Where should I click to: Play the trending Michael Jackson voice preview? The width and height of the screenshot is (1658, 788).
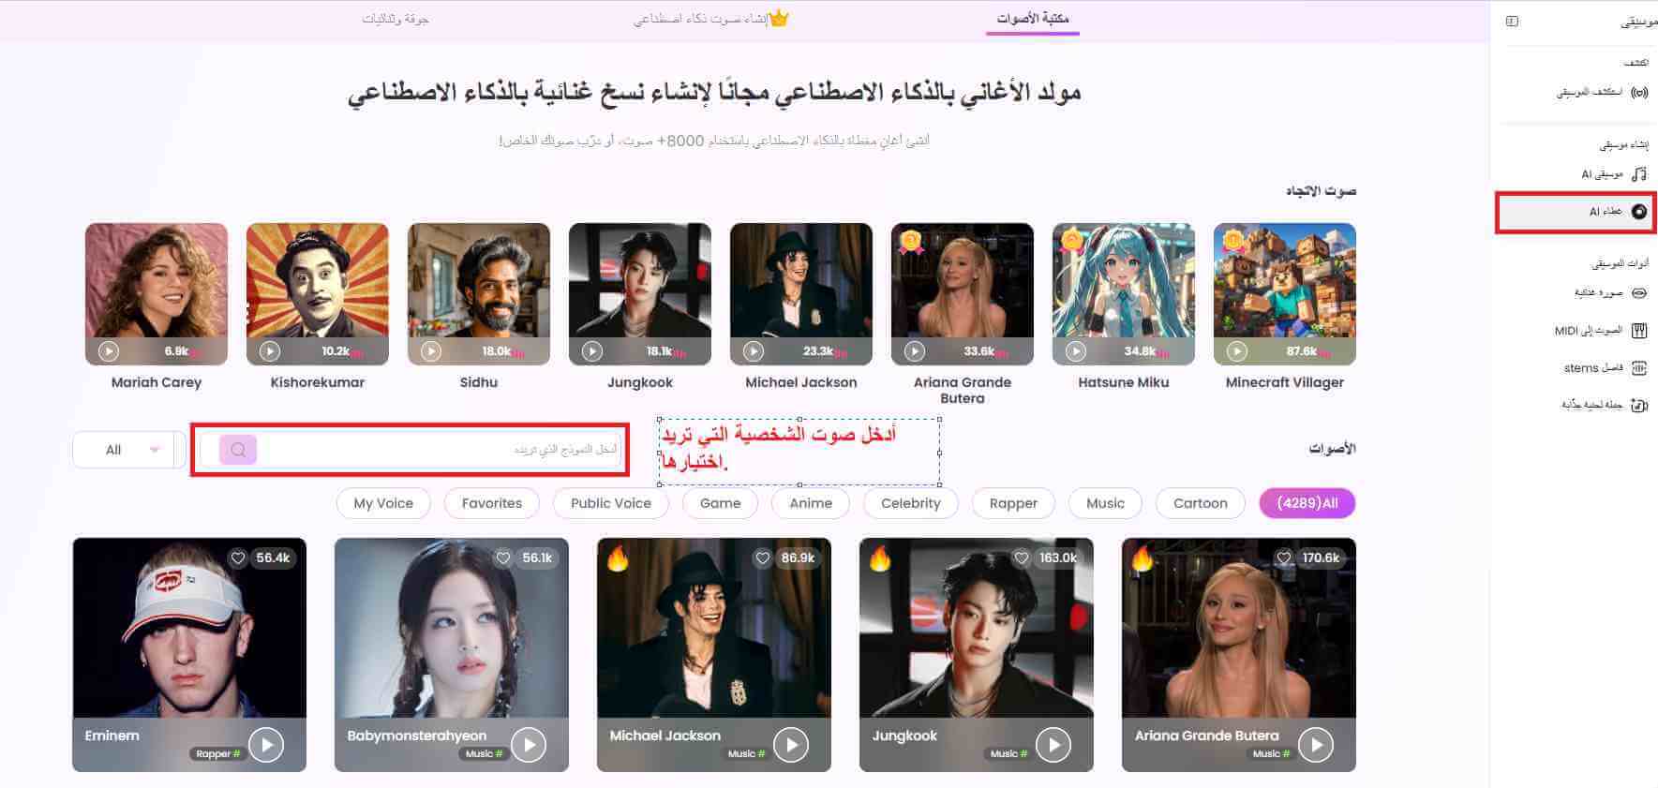tap(754, 351)
